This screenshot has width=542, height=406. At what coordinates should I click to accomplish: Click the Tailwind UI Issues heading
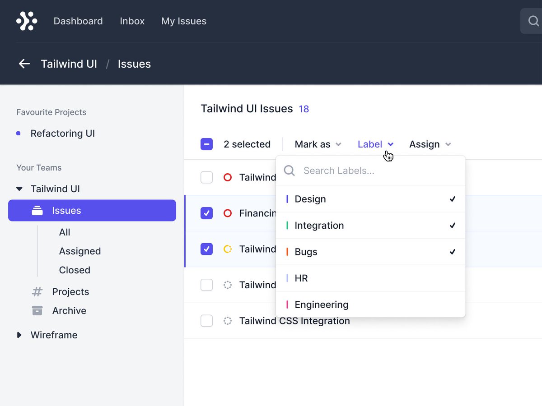[247, 108]
